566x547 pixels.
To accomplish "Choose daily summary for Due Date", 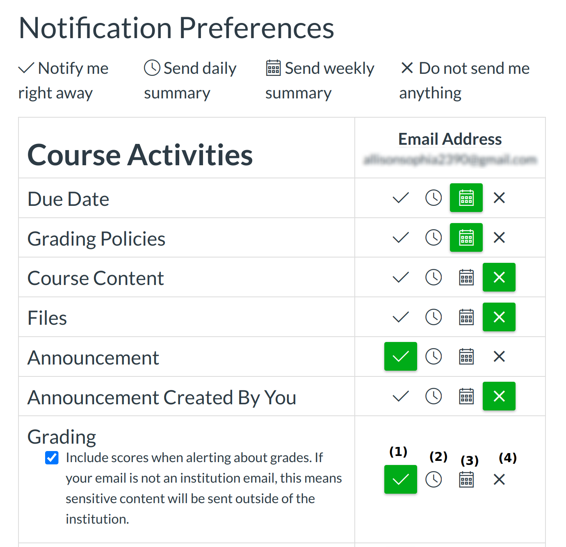I will 434,198.
